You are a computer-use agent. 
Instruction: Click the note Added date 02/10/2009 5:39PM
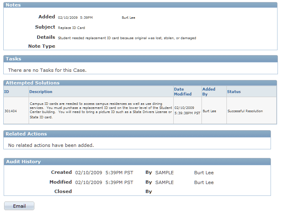tap(75, 18)
